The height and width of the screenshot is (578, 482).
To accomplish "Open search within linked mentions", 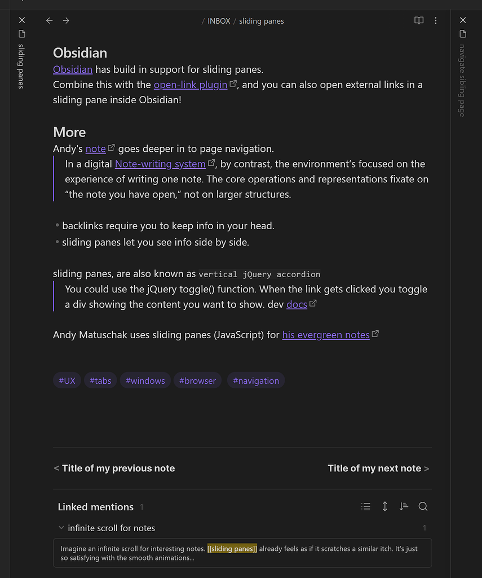I will click(423, 506).
